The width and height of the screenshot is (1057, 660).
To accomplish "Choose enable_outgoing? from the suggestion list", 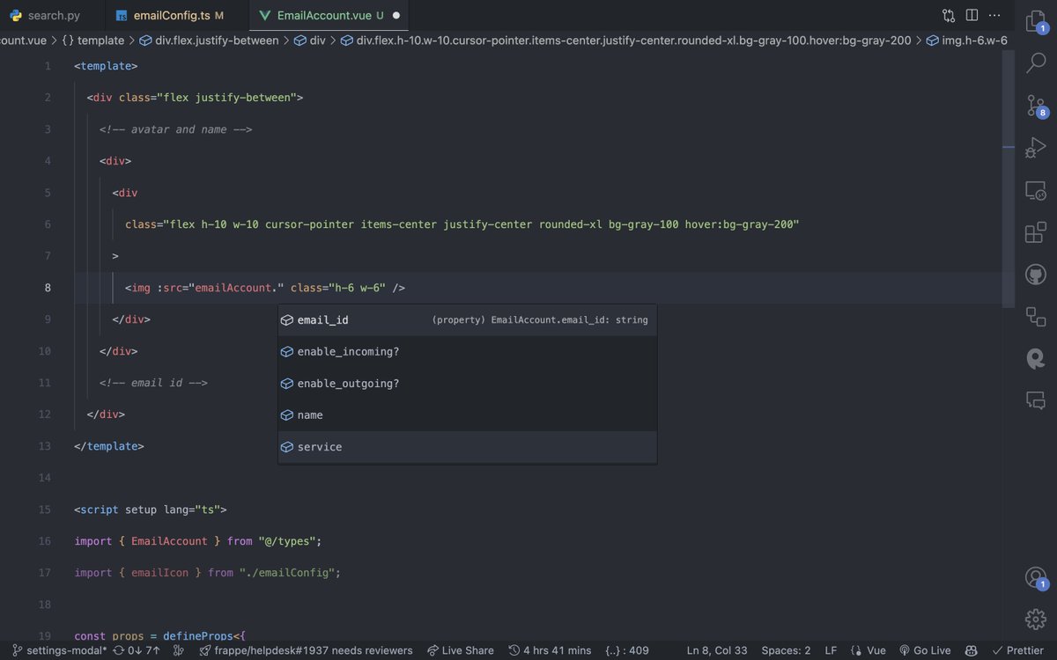I will coord(468,384).
